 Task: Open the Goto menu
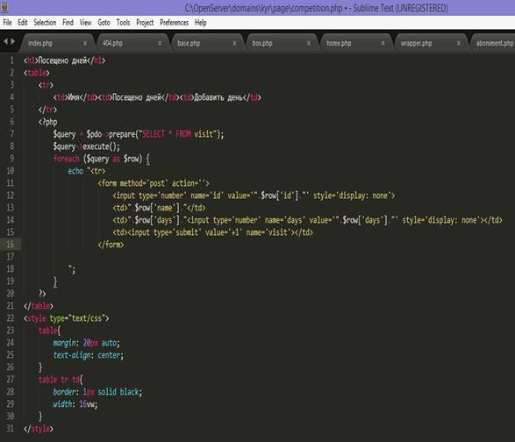tap(104, 23)
